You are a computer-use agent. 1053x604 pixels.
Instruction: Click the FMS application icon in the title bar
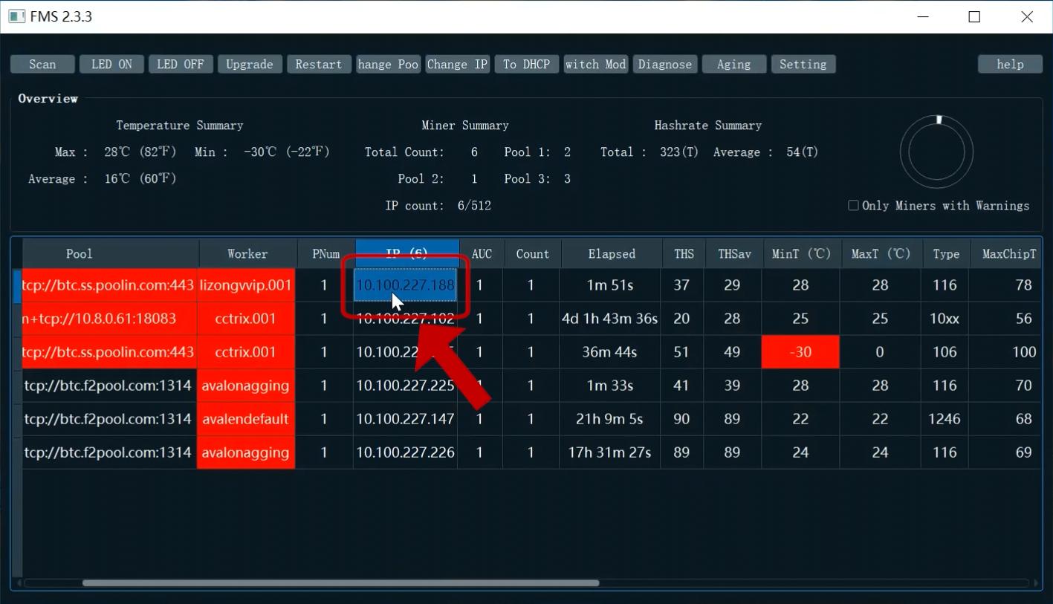(16, 16)
